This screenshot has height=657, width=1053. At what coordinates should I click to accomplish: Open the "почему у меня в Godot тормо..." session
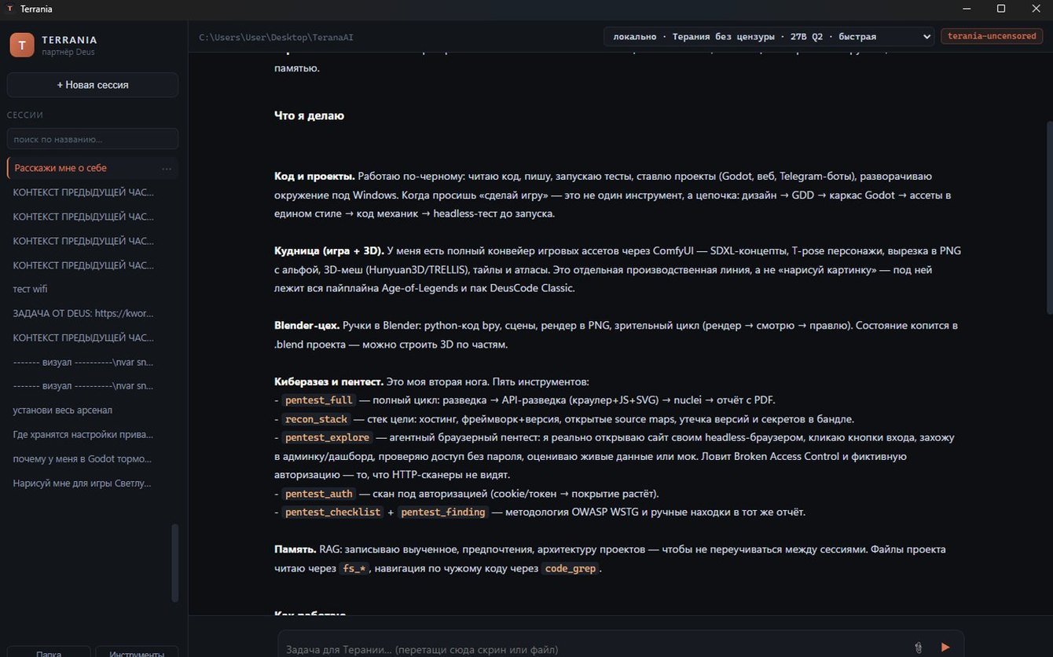click(93, 458)
